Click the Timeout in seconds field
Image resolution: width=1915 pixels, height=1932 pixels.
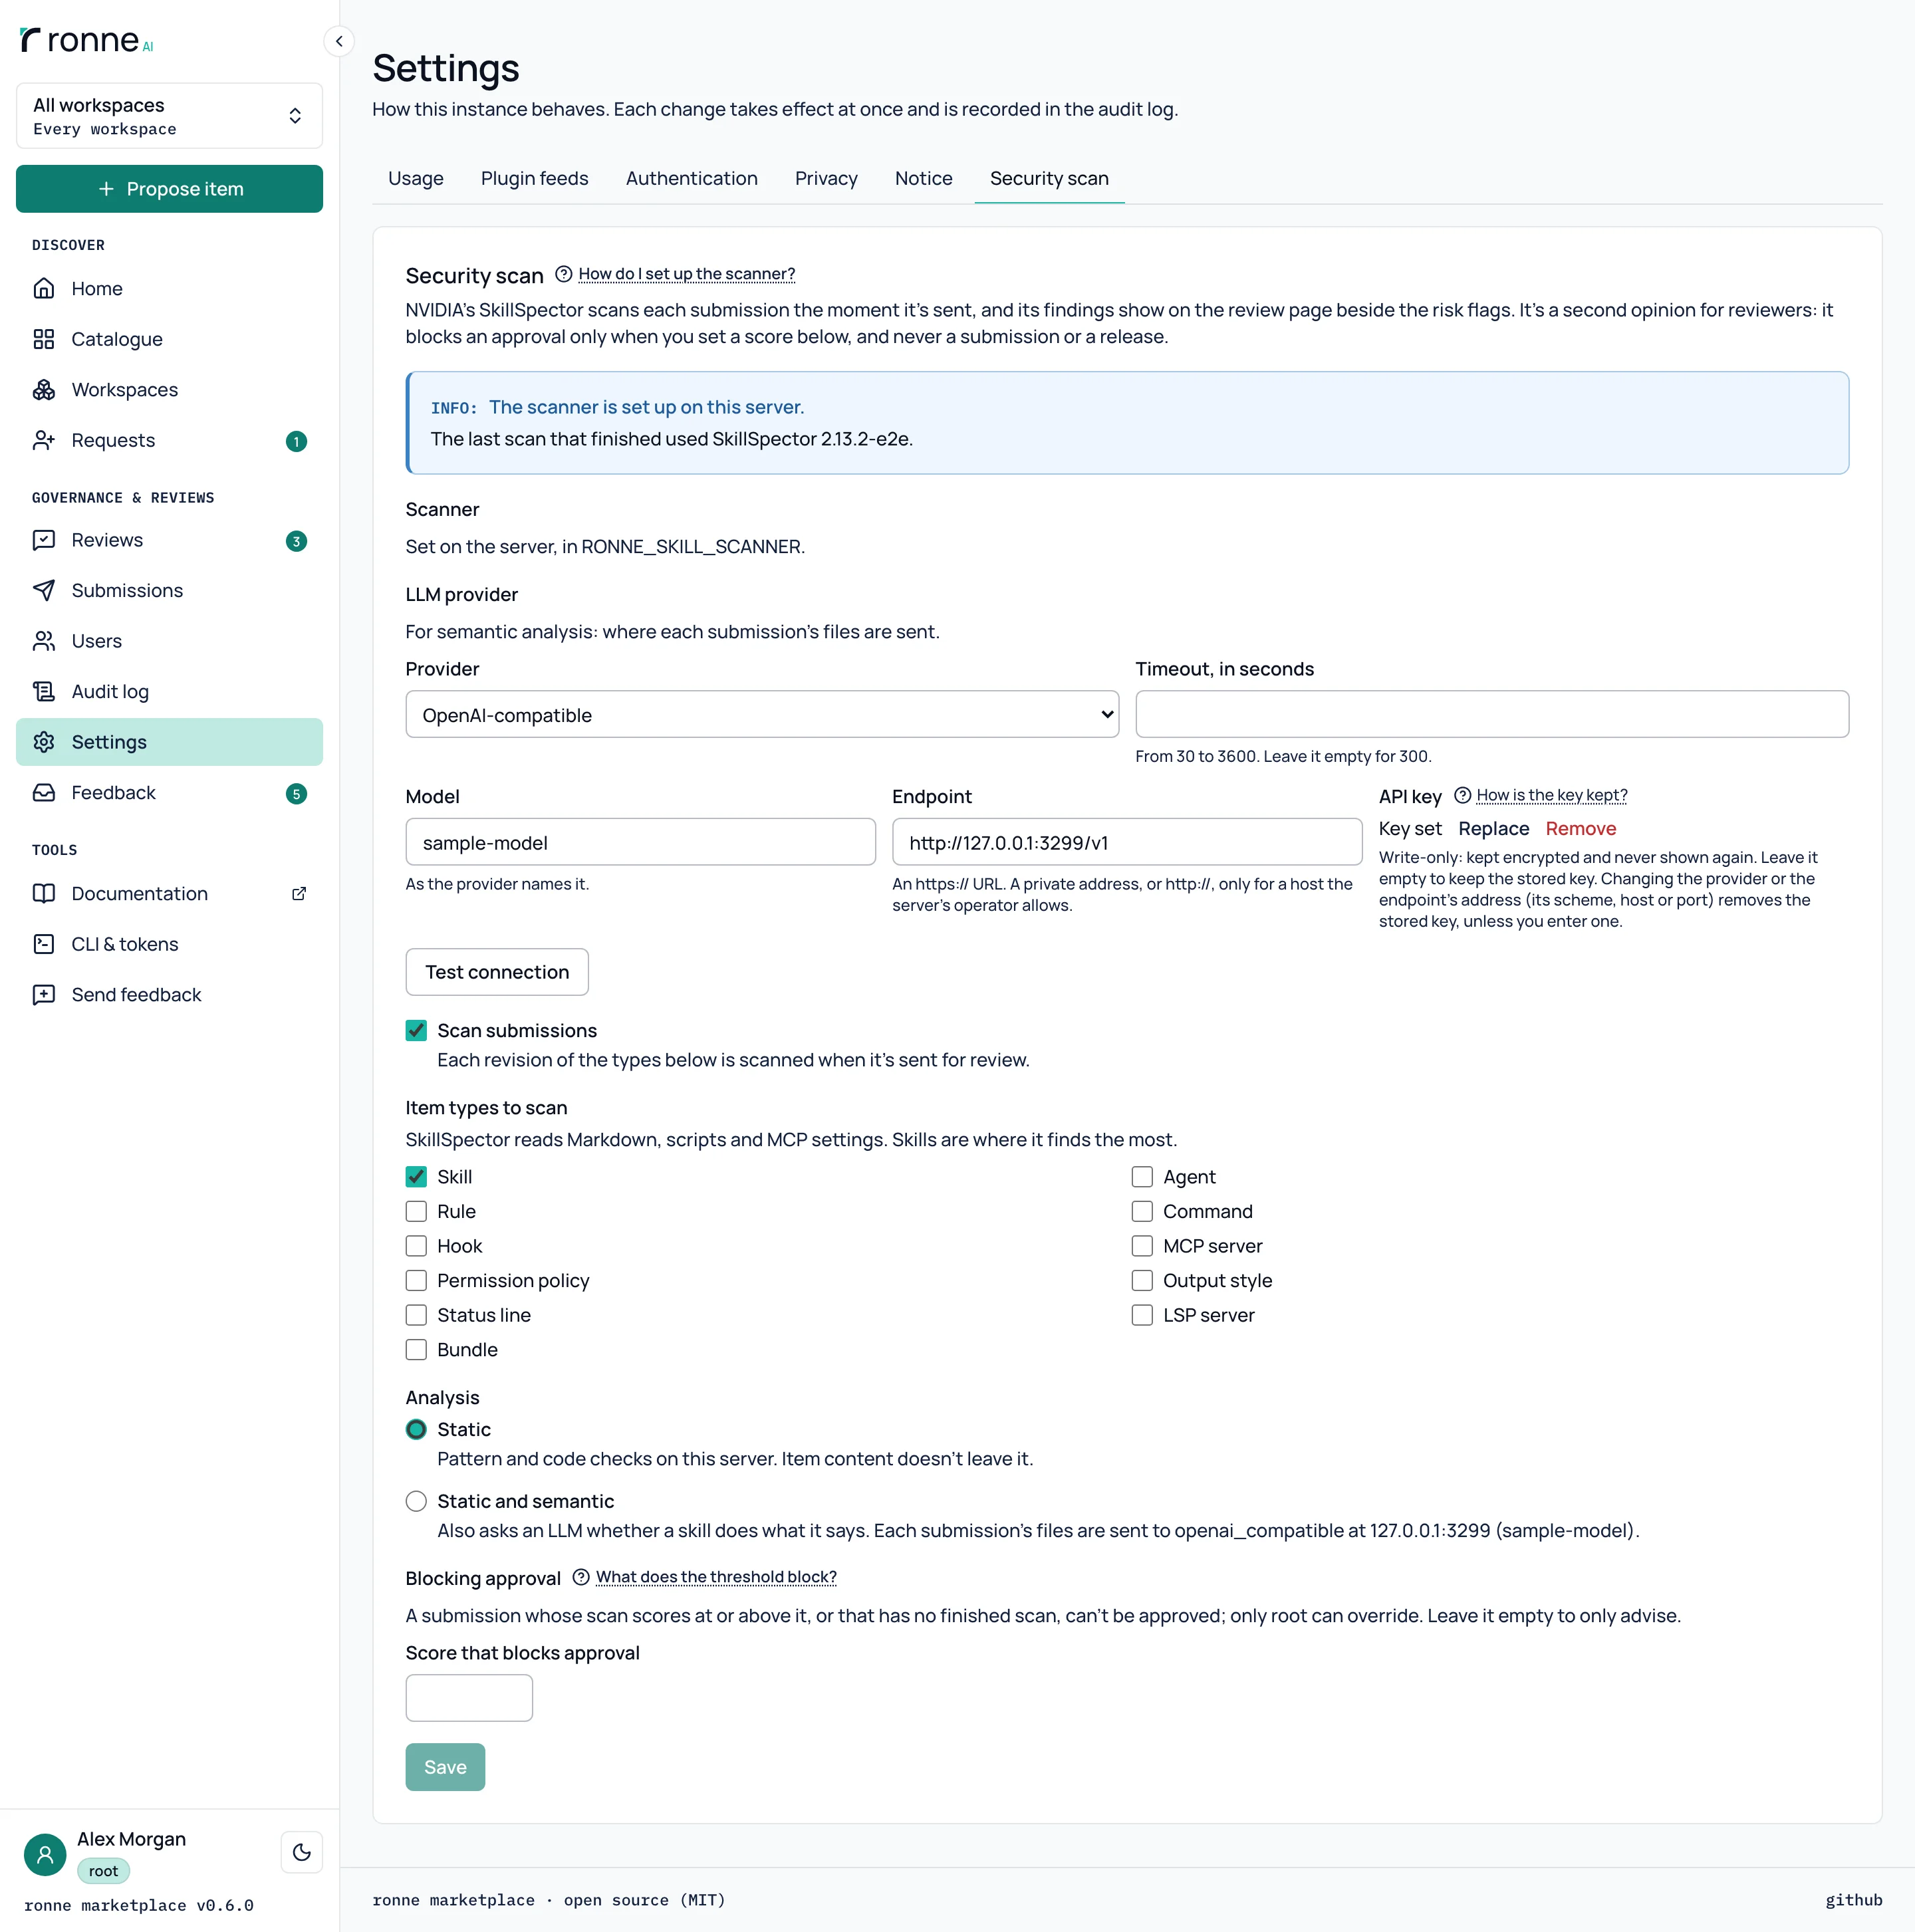tap(1492, 714)
